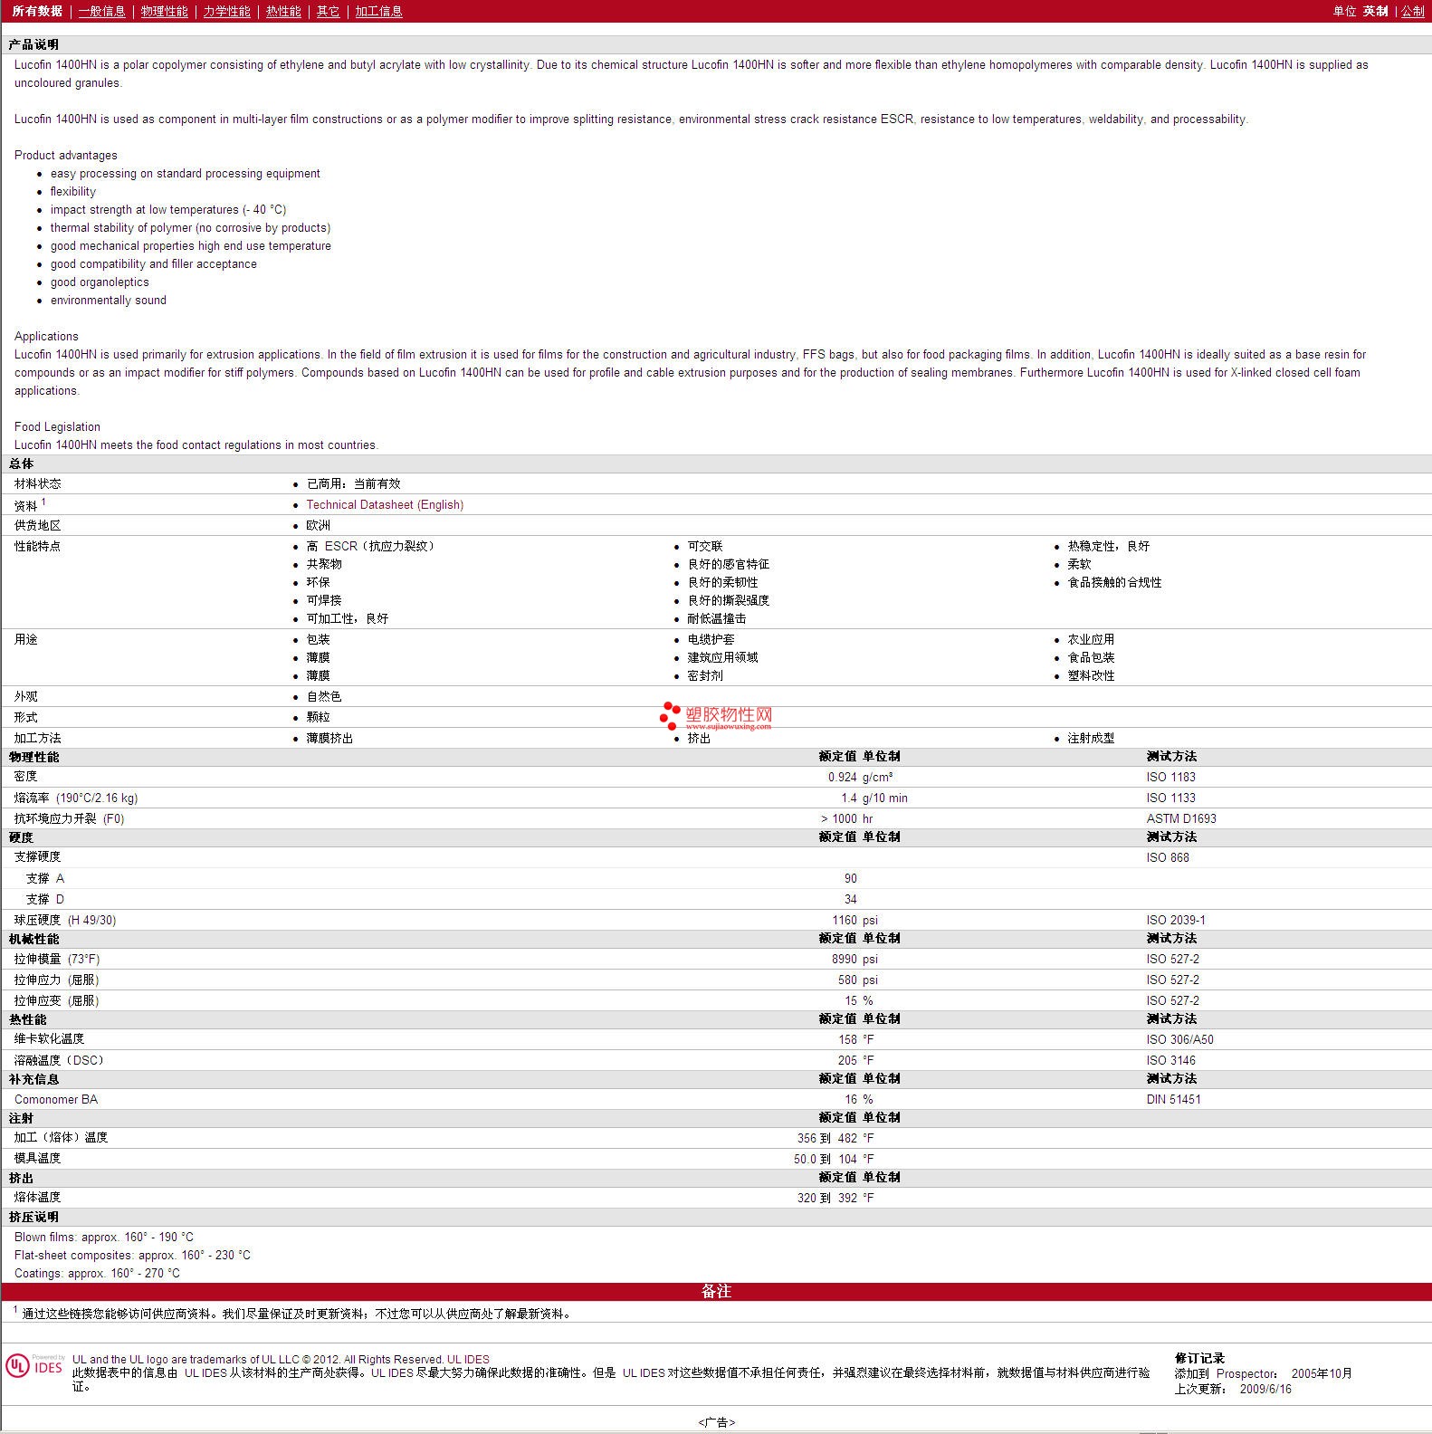Click the UL IDES logo icon
The image size is (1432, 1434).
point(34,1366)
